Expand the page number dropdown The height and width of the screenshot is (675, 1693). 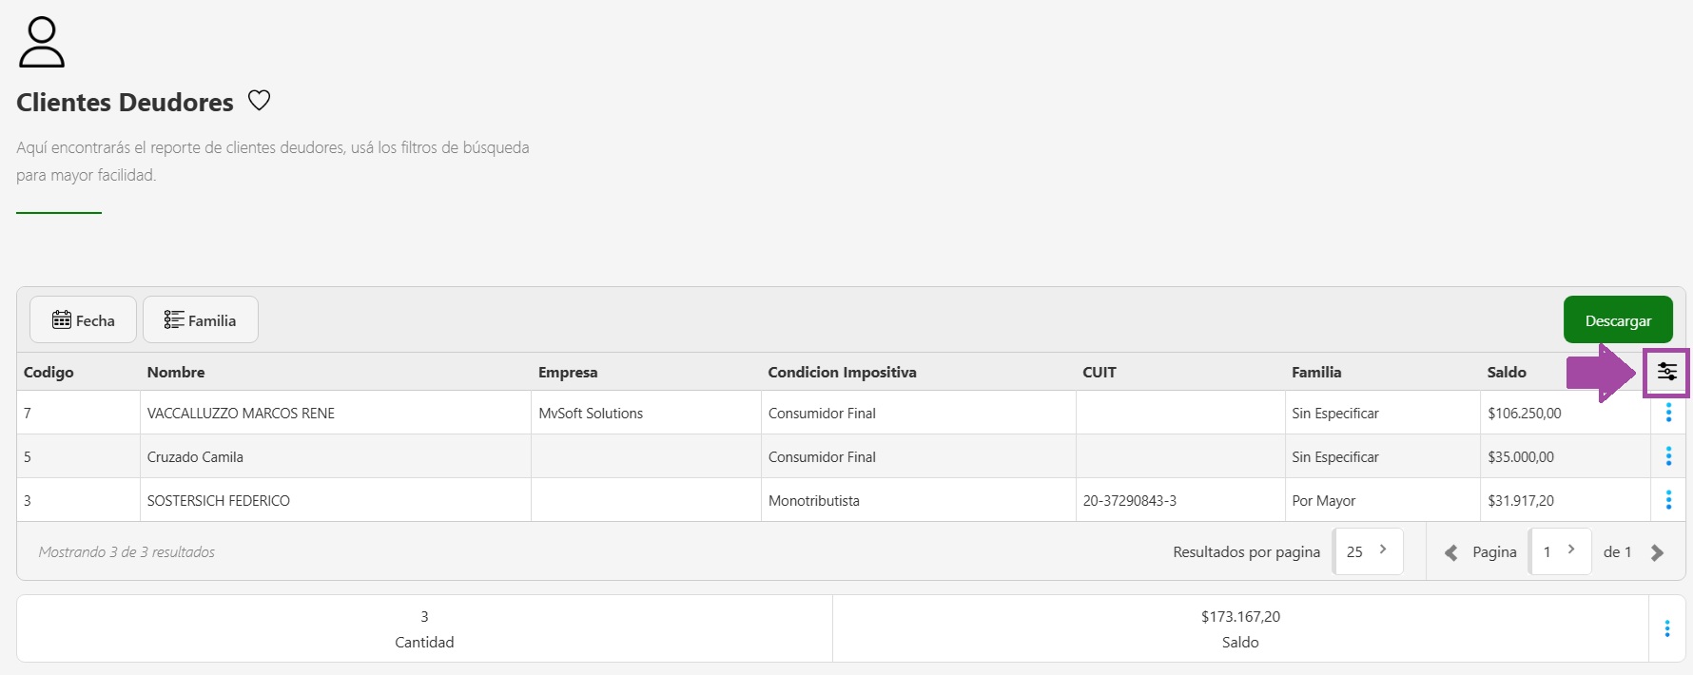1559,551
